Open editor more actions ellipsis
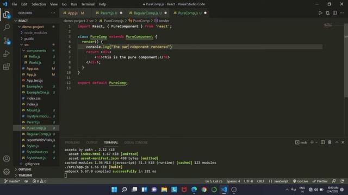This screenshot has height=195, width=348. pyautogui.click(x=342, y=13)
